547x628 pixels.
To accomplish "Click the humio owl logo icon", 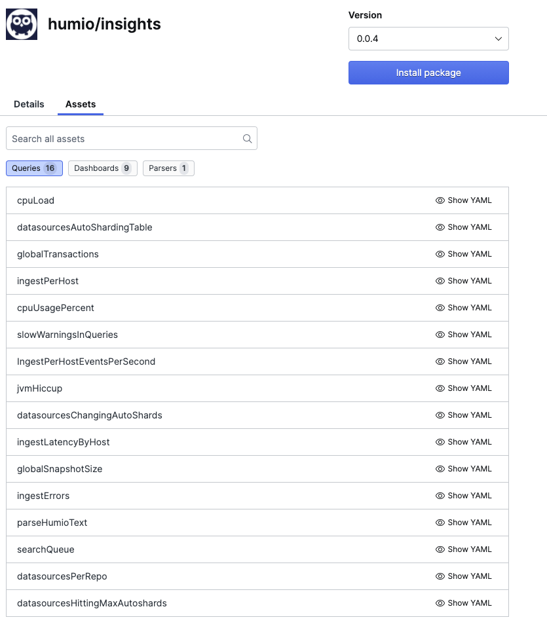I will [22, 24].
